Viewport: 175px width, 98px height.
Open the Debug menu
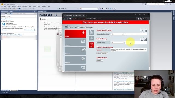[x=19, y=7]
